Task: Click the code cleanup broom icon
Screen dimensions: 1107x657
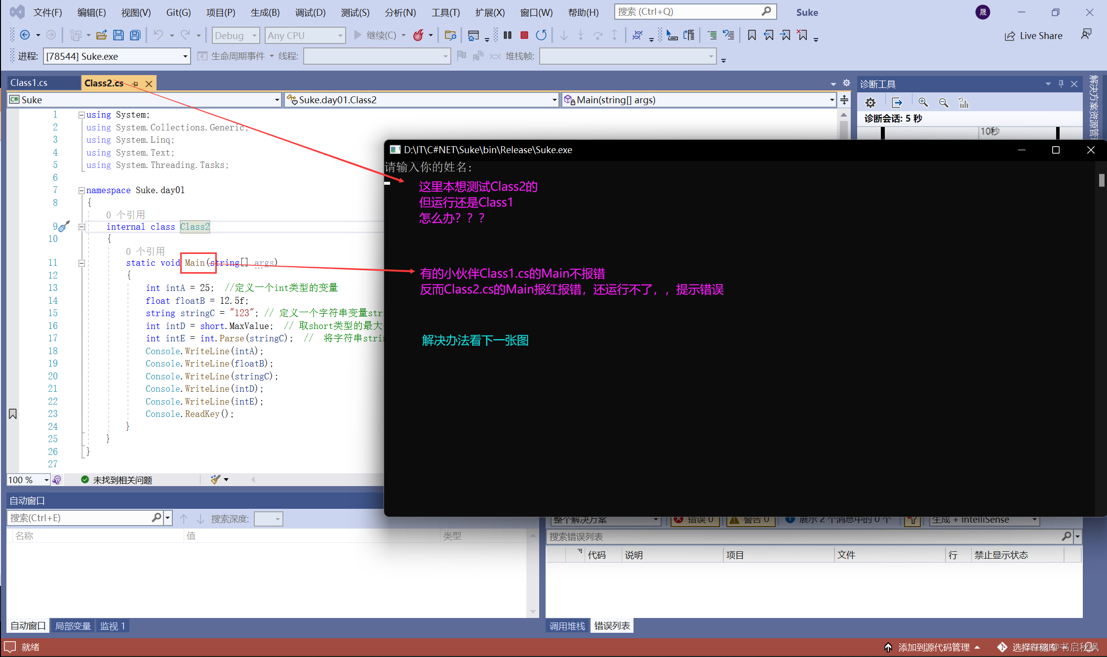Action: (x=215, y=479)
